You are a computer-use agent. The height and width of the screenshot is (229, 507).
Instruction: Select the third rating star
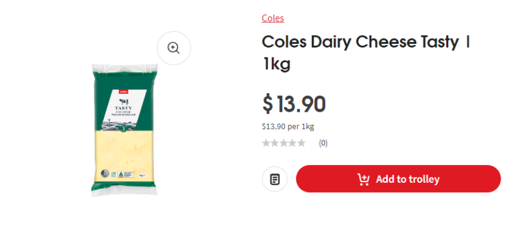point(283,143)
